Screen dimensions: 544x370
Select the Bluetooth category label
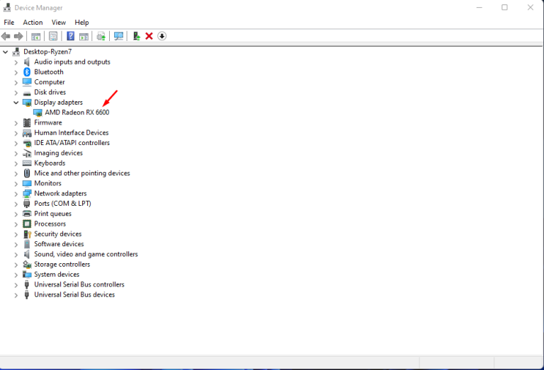[x=49, y=72]
